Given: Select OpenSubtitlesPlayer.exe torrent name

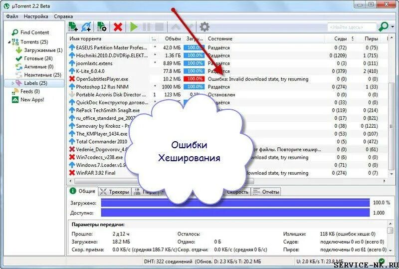Looking at the screenshot, I should [102, 79].
